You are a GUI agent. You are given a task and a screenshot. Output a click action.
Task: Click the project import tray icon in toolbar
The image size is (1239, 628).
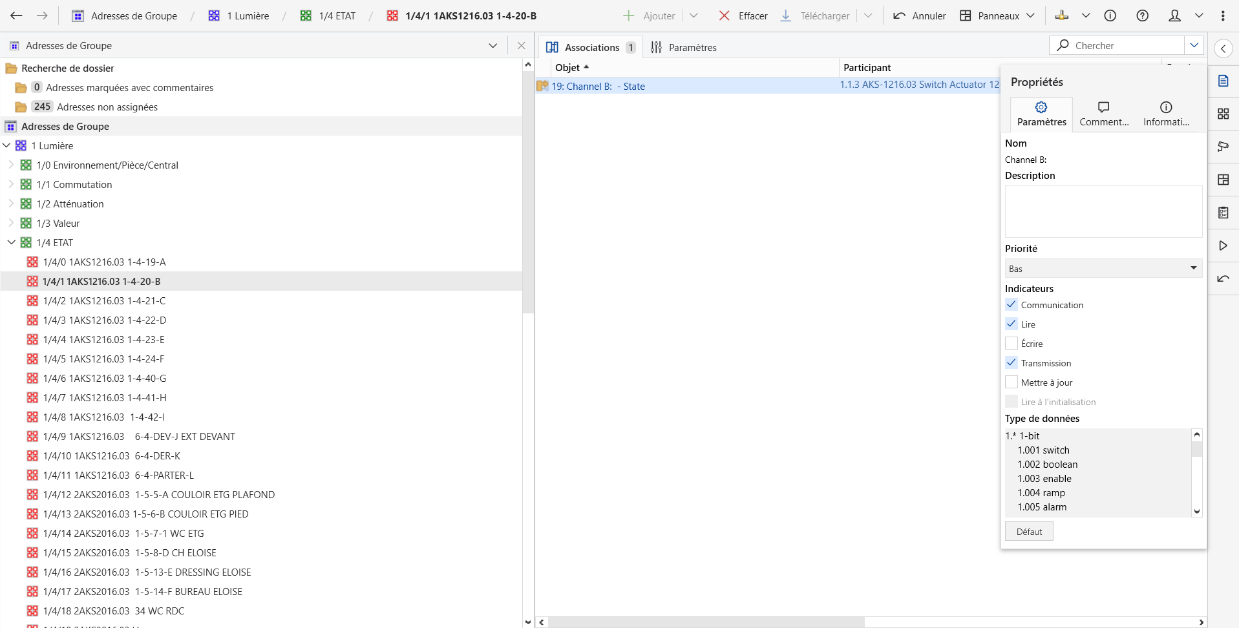pyautogui.click(x=1061, y=16)
